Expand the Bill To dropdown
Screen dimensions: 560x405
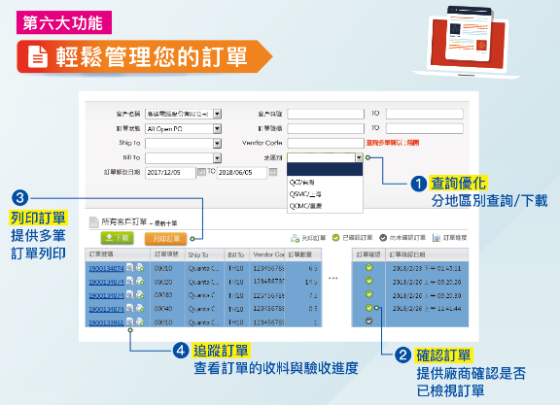pos(217,158)
